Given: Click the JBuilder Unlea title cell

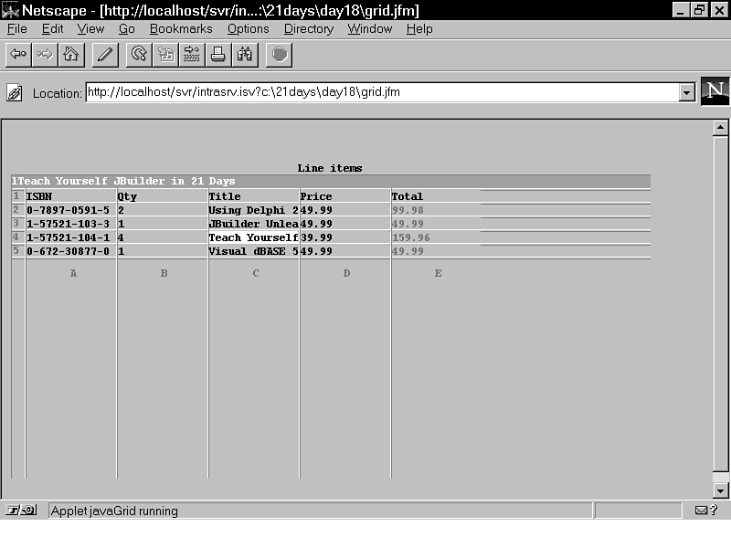Looking at the screenshot, I should click(253, 224).
